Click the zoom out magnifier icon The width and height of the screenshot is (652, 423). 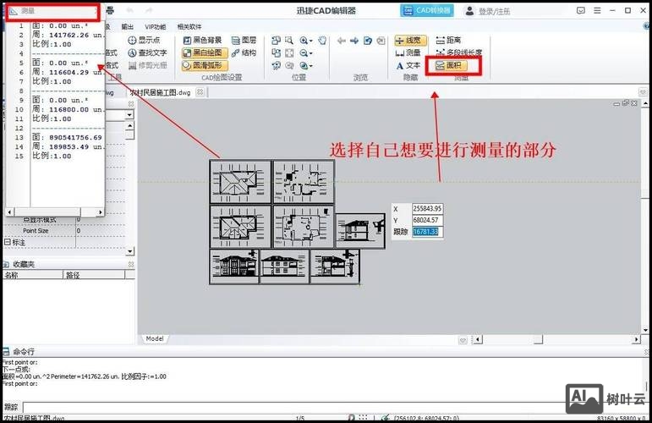(304, 52)
